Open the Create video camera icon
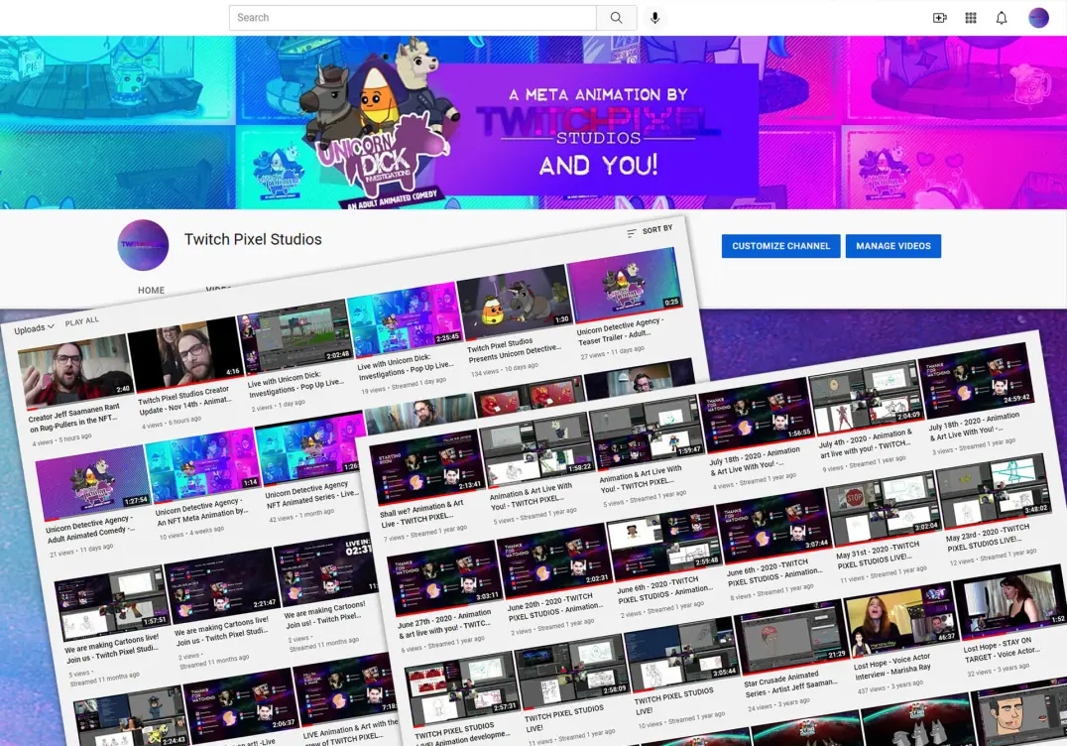Image resolution: width=1067 pixels, height=746 pixels. click(940, 18)
